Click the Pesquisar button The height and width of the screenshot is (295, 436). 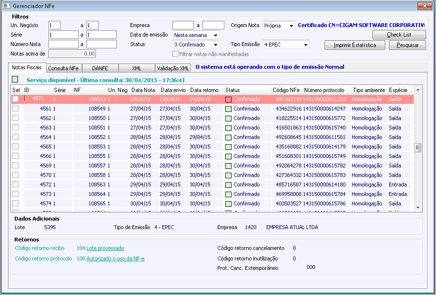[407, 46]
